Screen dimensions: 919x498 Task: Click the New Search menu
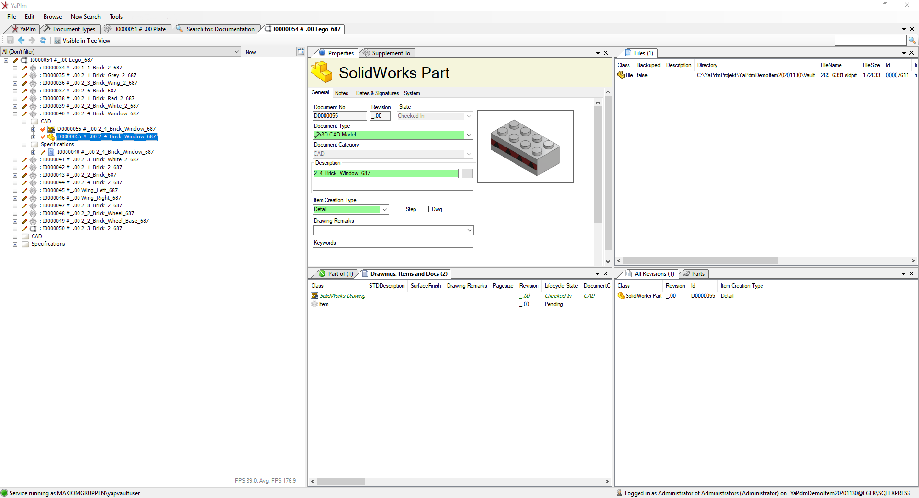pyautogui.click(x=86, y=17)
